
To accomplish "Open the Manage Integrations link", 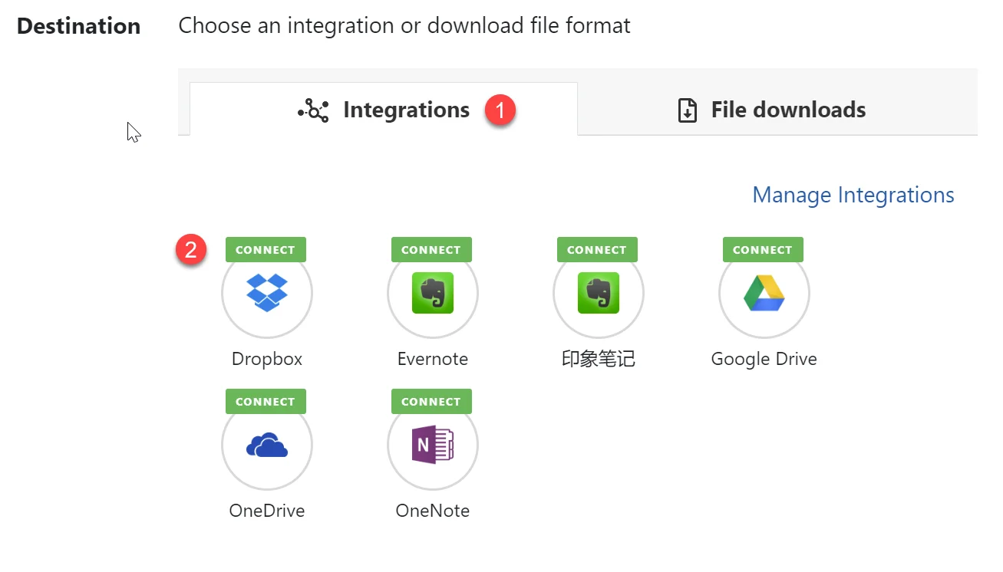I will [x=853, y=195].
